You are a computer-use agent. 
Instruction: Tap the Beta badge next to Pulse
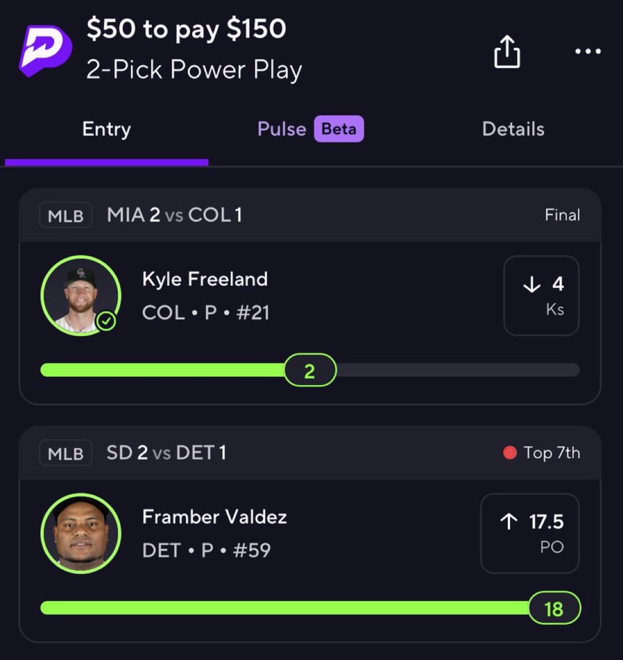[339, 129]
